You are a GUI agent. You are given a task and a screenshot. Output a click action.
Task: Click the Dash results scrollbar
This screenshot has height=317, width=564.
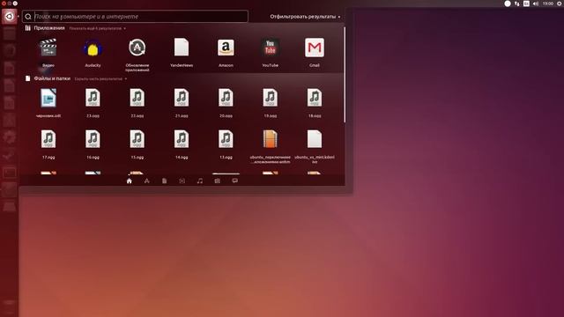[345, 75]
